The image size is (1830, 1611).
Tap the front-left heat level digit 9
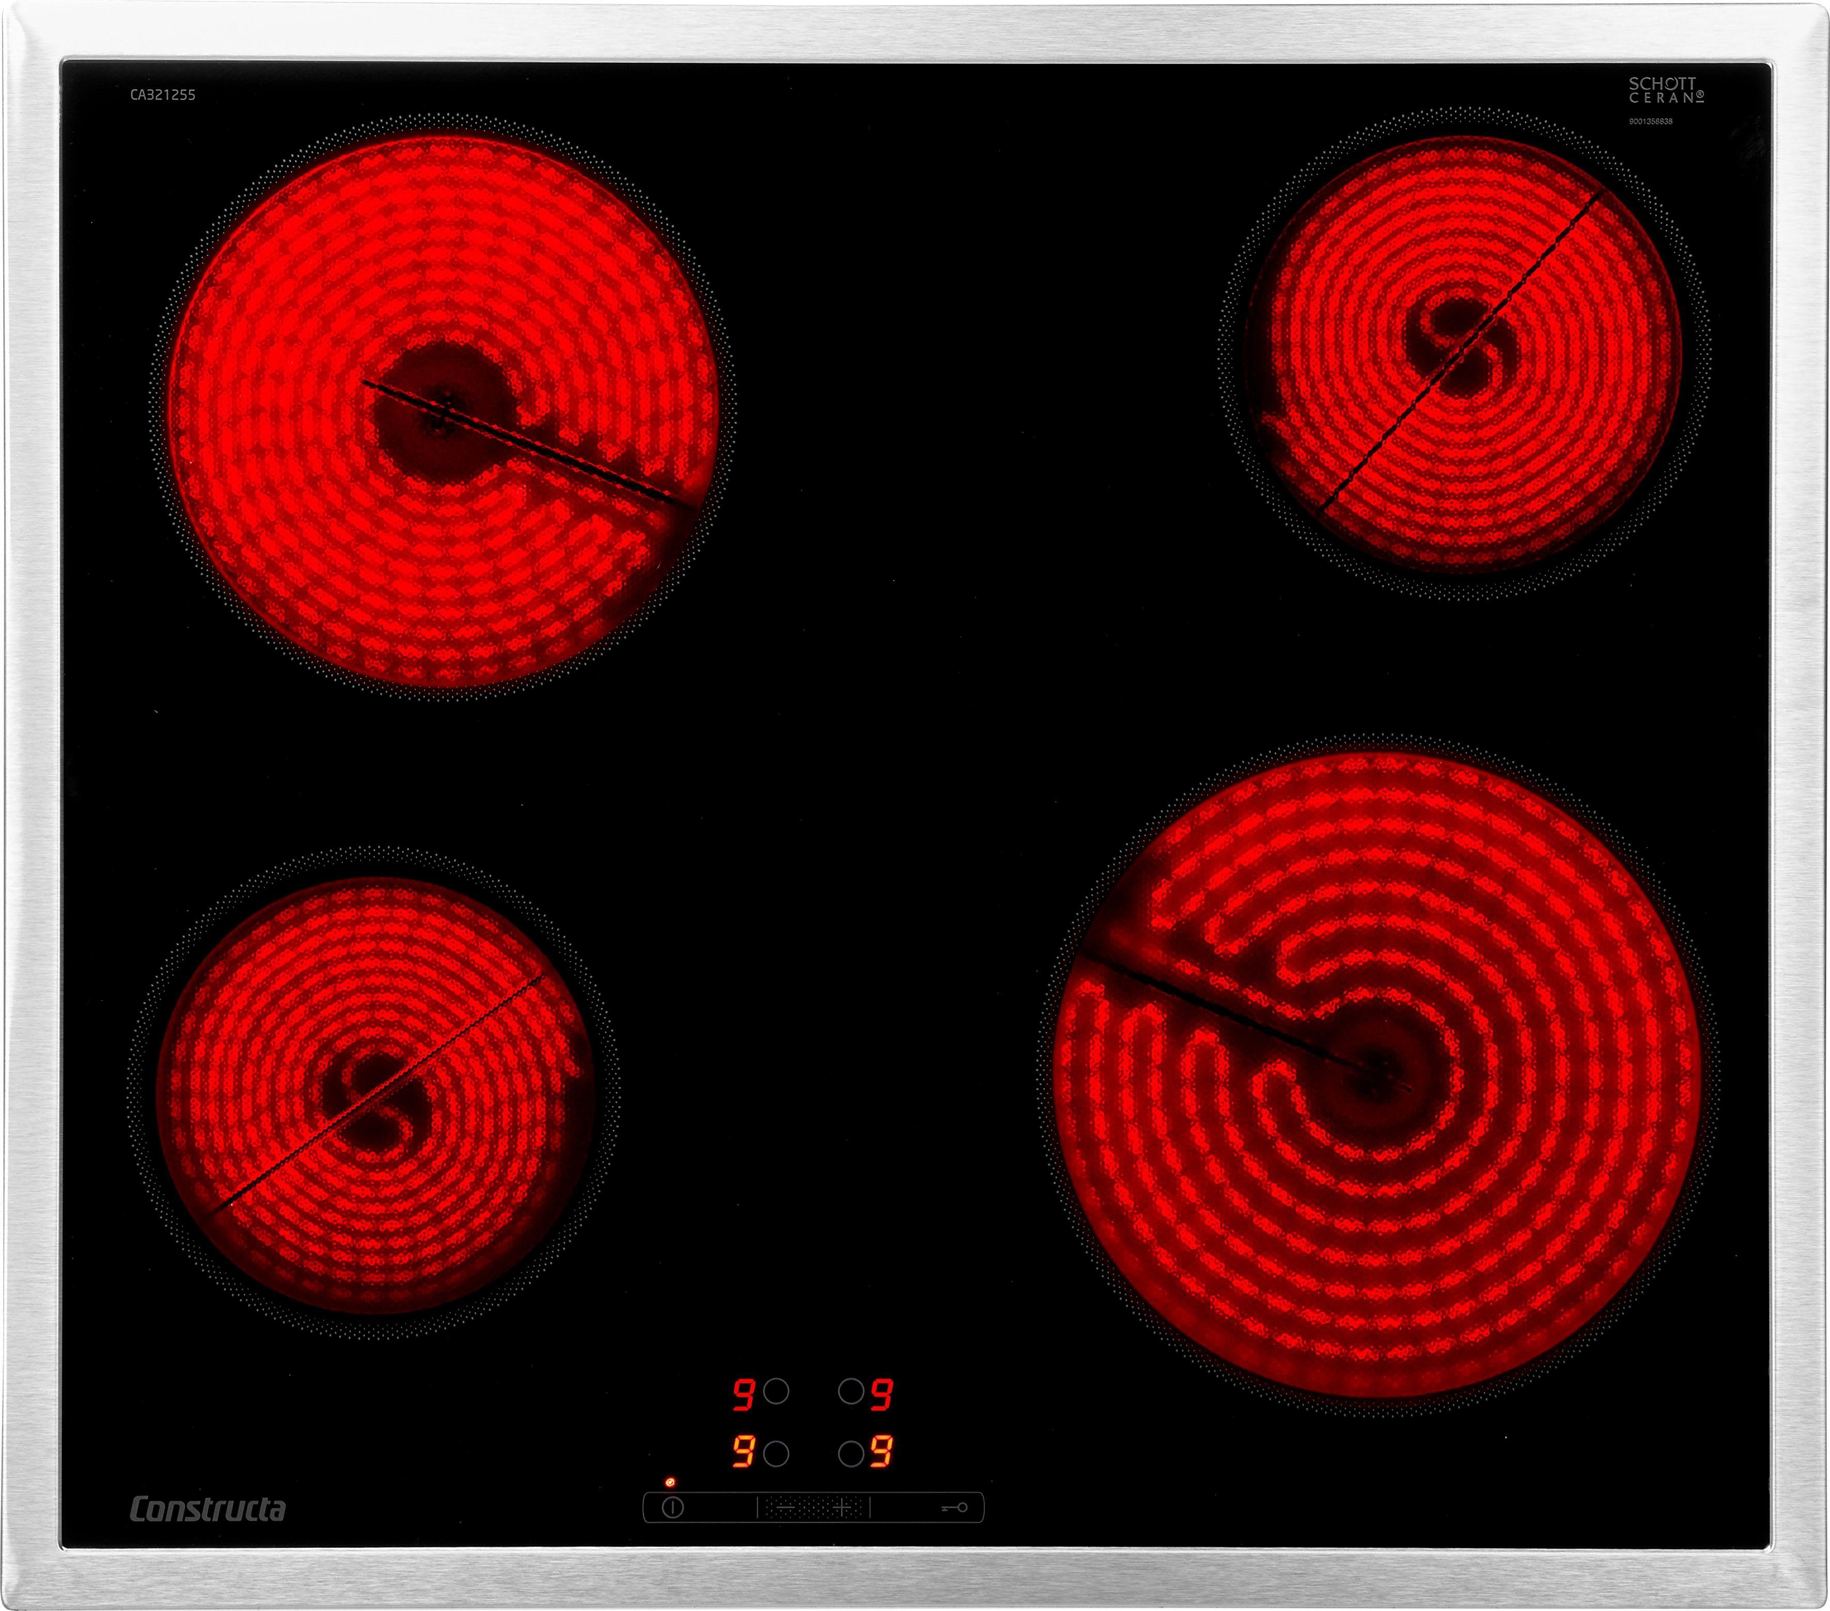743,1451
